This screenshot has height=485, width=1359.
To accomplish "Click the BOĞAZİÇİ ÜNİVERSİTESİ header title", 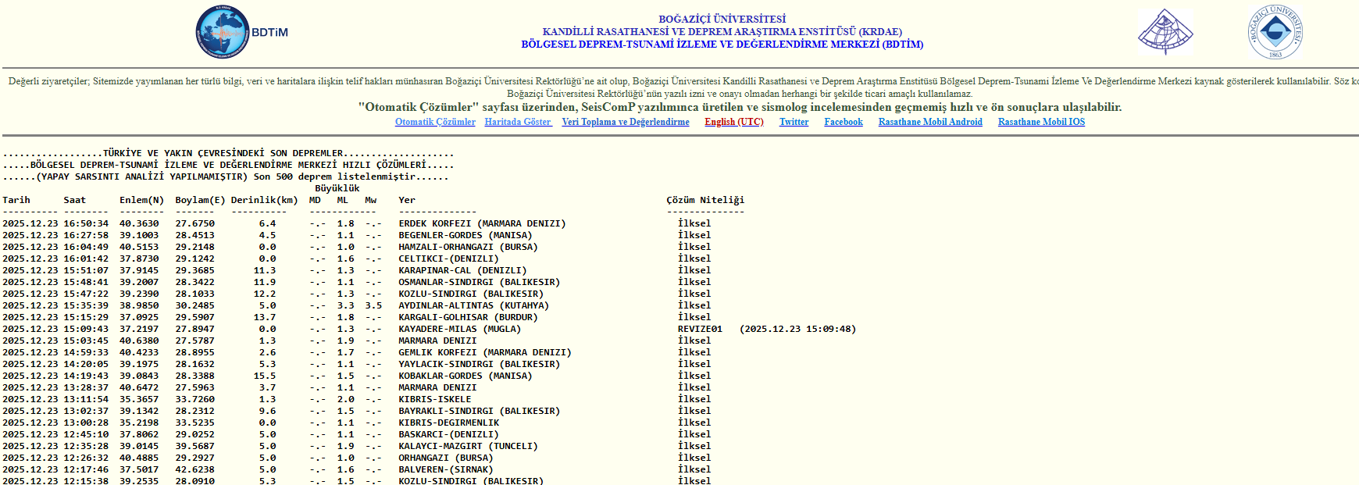I will click(722, 19).
